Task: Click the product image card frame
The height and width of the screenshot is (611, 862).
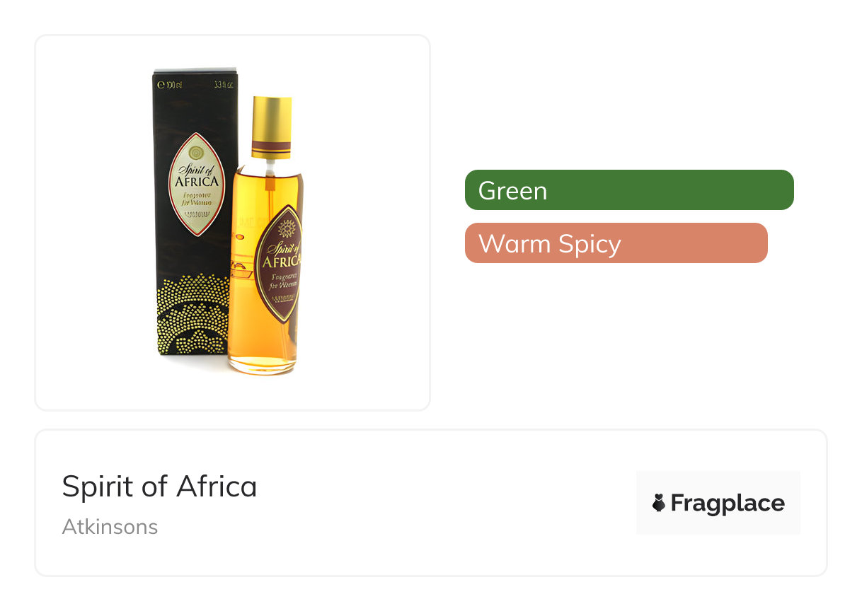Action: click(x=233, y=223)
